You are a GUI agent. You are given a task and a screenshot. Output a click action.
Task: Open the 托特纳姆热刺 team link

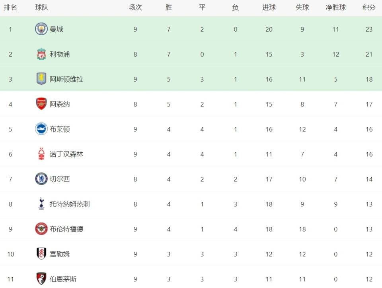click(70, 204)
